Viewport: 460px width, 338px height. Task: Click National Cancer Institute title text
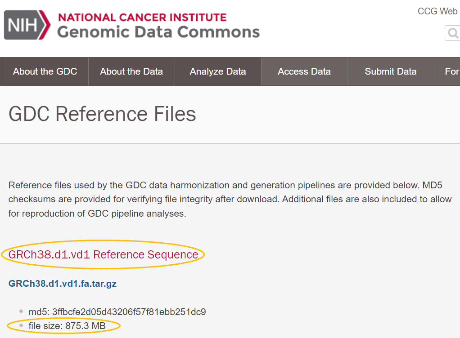point(142,17)
